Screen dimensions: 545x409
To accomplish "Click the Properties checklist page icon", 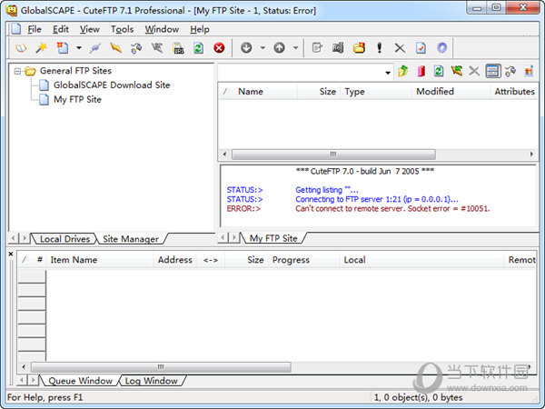I will click(x=421, y=47).
